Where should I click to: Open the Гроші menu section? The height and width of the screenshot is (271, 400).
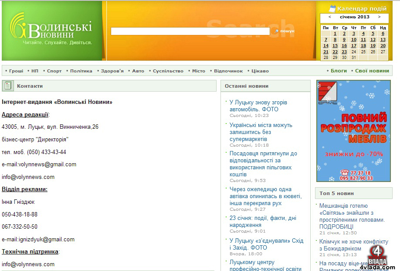16,71
